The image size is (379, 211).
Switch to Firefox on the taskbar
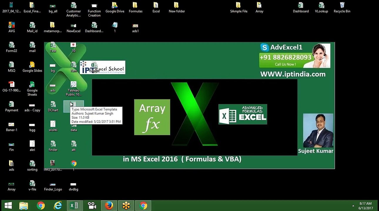(109, 206)
